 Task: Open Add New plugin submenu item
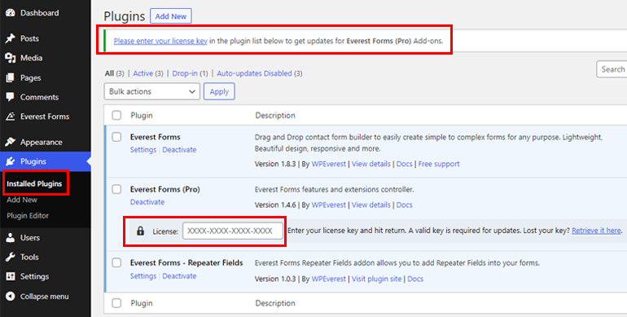[22, 200]
